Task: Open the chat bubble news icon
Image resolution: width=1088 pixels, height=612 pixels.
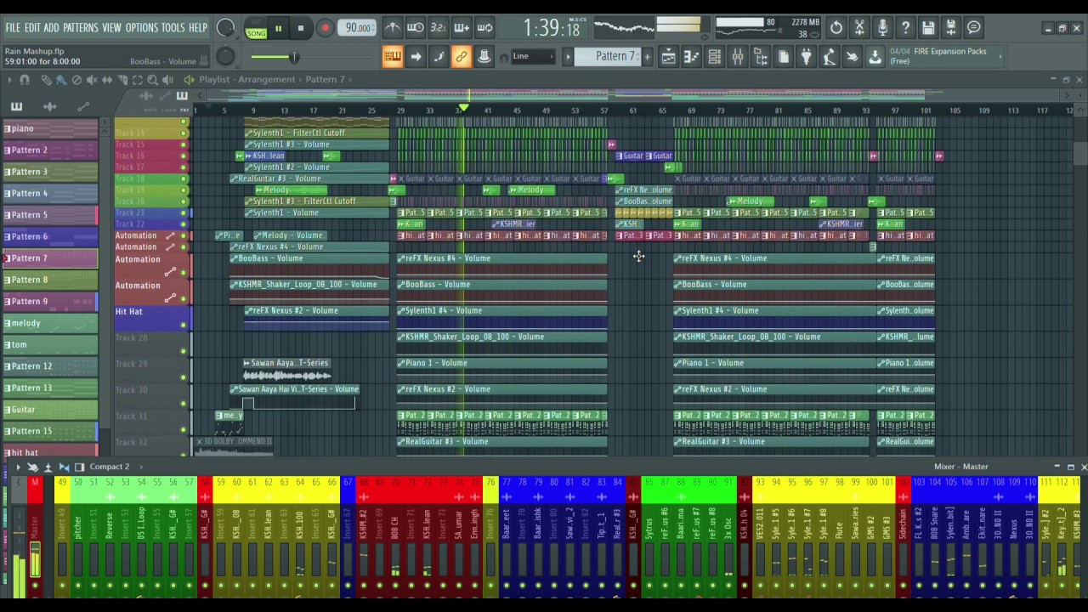Action: tap(974, 28)
